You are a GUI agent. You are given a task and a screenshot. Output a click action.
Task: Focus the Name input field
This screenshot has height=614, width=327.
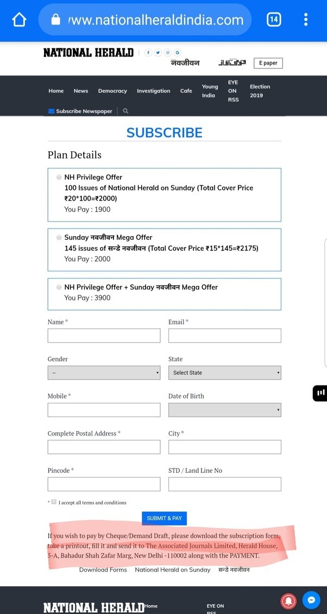(x=104, y=336)
